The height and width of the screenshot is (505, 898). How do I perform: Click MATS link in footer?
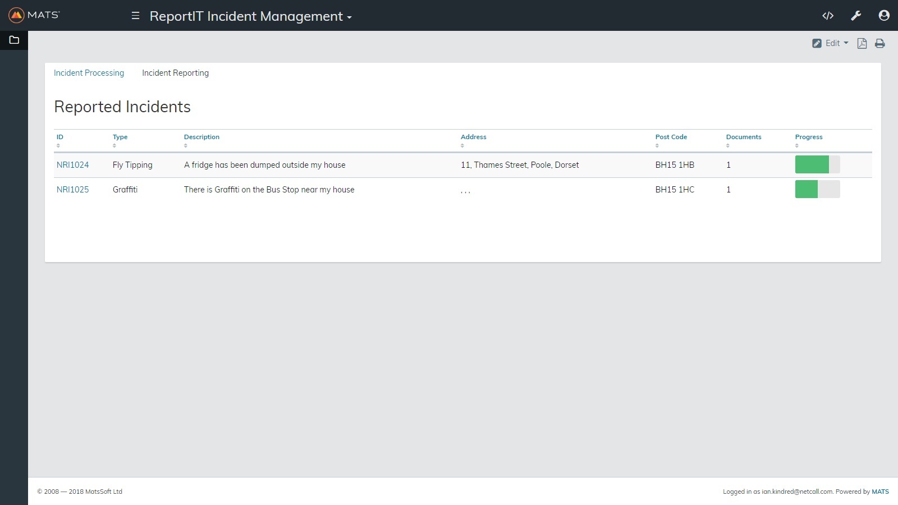point(880,492)
